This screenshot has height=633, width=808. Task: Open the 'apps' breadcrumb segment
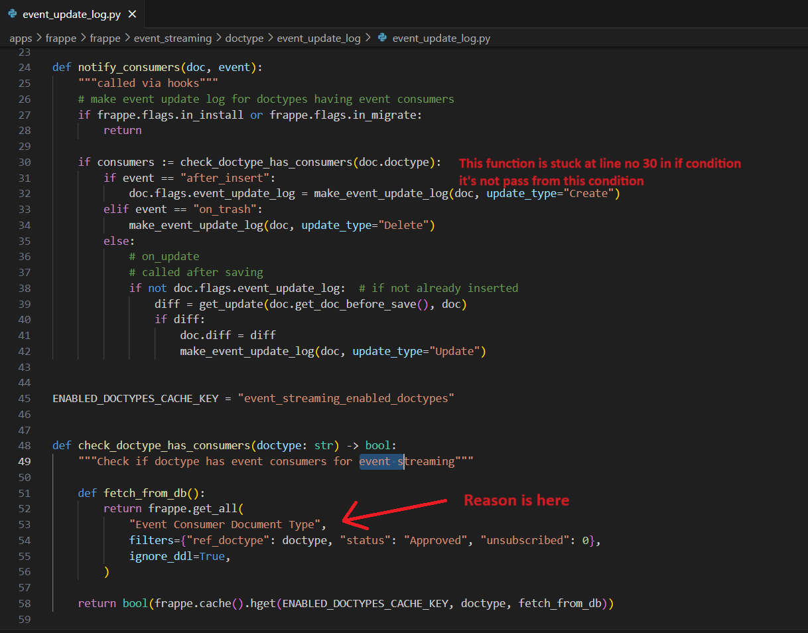(x=21, y=38)
